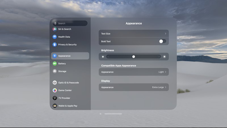This screenshot has height=128, width=227.
Task: Expand the Extra Large display chevron
Action: pos(165,87)
